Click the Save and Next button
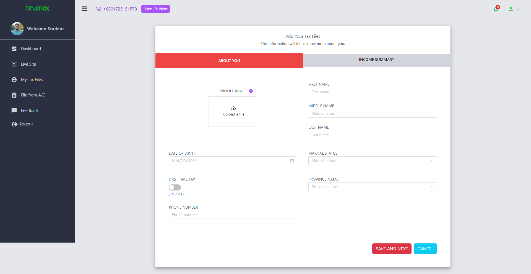The image size is (531, 274). click(x=392, y=249)
